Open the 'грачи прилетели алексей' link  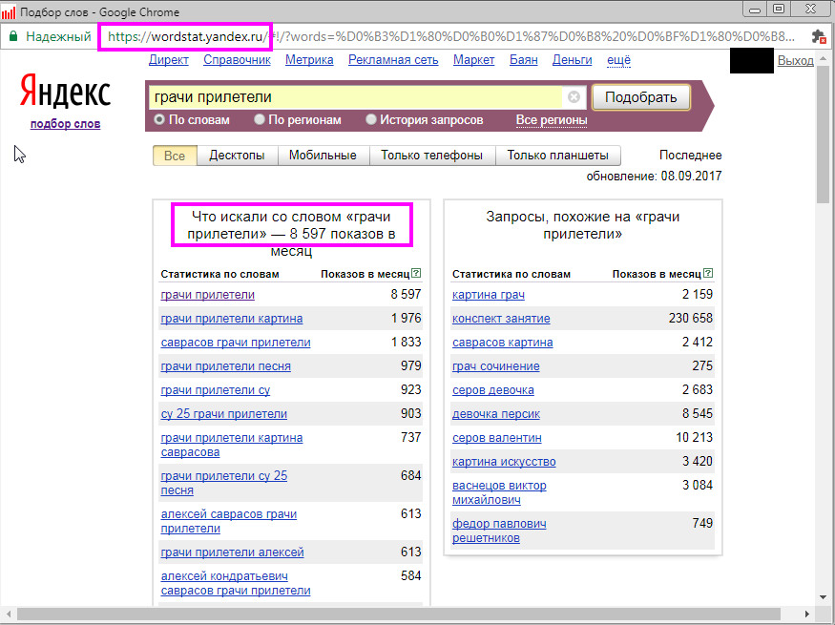(232, 552)
